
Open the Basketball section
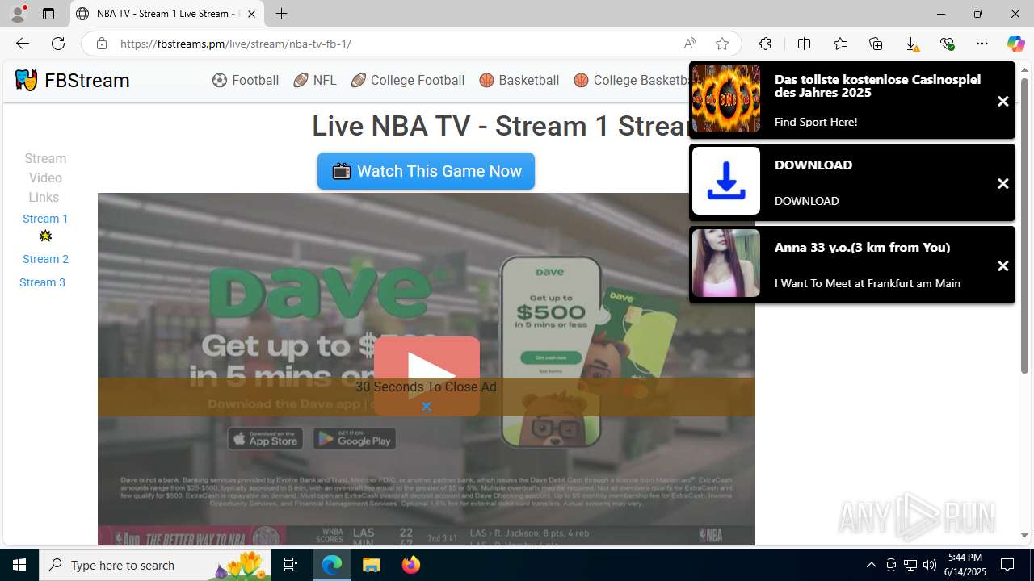tap(519, 80)
